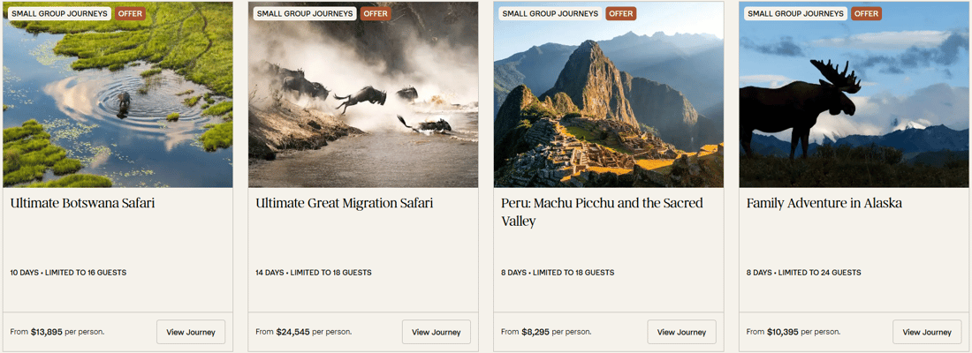Screen dimensions: 972x353
Task: View Journey for Family Adventure in Alaska
Action: click(x=927, y=332)
